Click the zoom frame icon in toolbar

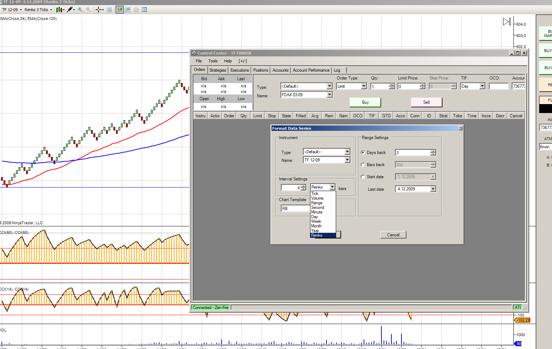click(x=109, y=10)
